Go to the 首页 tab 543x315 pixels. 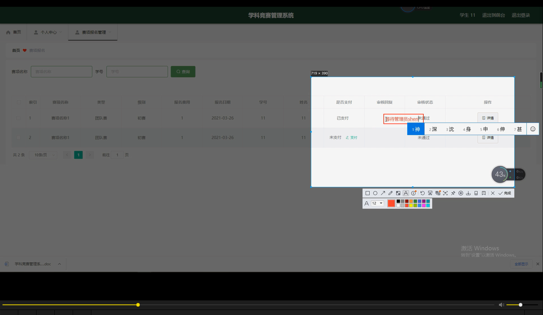pyautogui.click(x=14, y=32)
